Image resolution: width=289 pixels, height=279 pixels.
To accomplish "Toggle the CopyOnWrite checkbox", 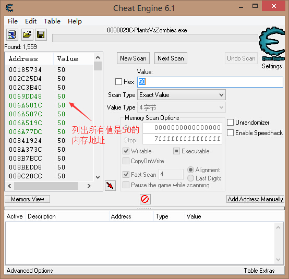I will (x=126, y=161).
